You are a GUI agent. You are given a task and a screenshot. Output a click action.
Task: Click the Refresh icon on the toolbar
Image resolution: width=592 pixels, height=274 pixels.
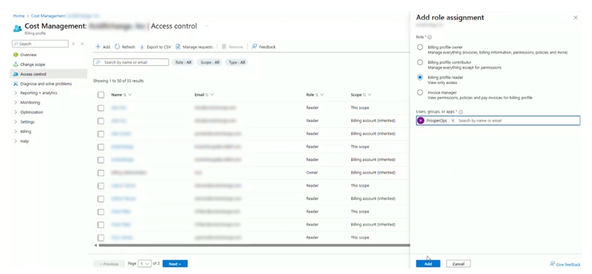pyautogui.click(x=125, y=47)
